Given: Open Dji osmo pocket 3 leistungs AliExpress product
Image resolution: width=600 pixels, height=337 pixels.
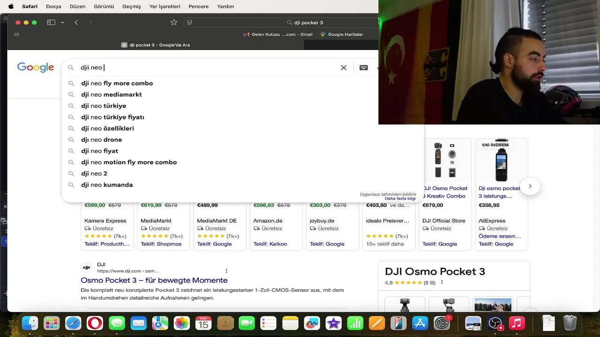Looking at the screenshot, I should pyautogui.click(x=500, y=192).
